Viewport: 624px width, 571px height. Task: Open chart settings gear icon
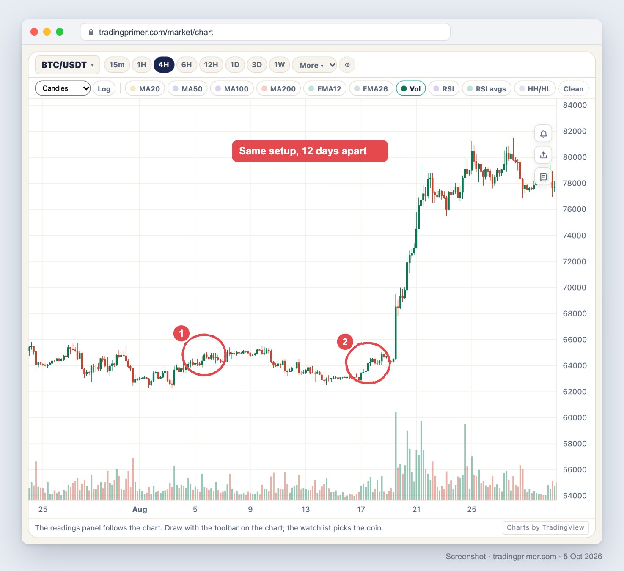coord(347,65)
